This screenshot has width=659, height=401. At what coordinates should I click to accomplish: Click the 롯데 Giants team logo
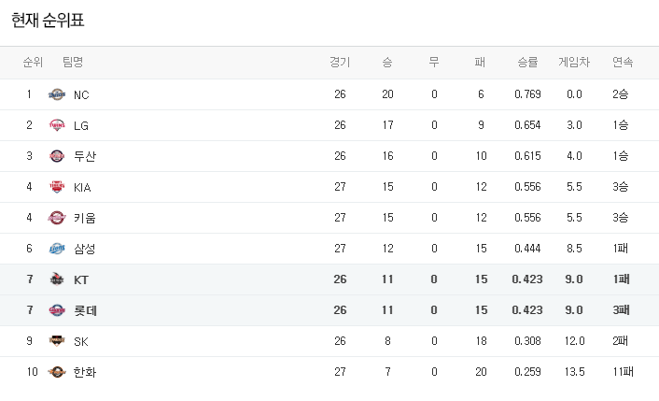pos(57,310)
